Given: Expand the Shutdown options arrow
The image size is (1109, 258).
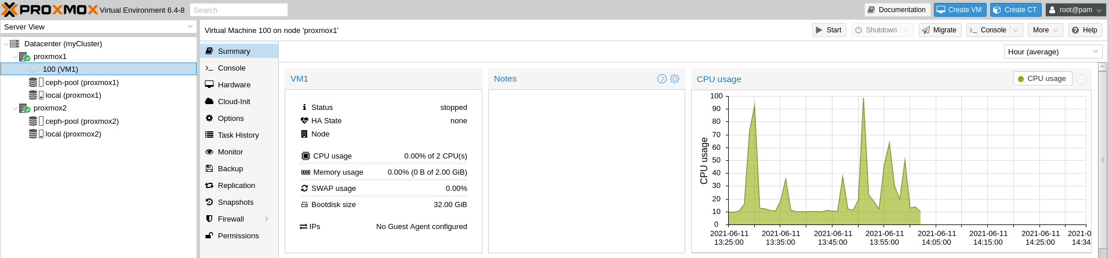Looking at the screenshot, I should (x=906, y=30).
